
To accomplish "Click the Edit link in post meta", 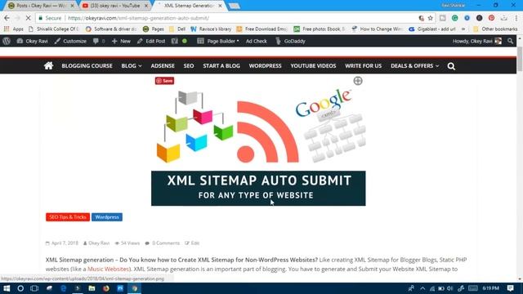I will tap(195, 243).
